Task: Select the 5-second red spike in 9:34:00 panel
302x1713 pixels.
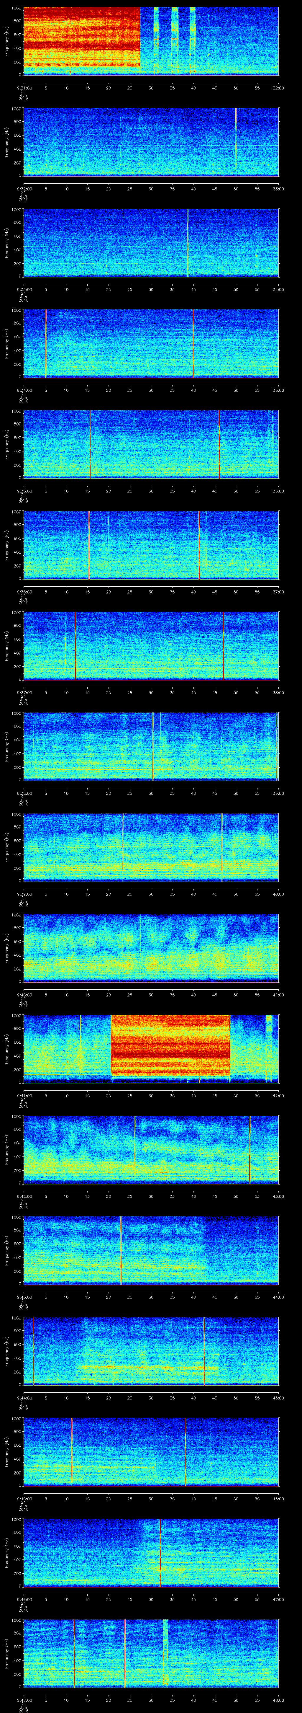Action: (x=45, y=343)
